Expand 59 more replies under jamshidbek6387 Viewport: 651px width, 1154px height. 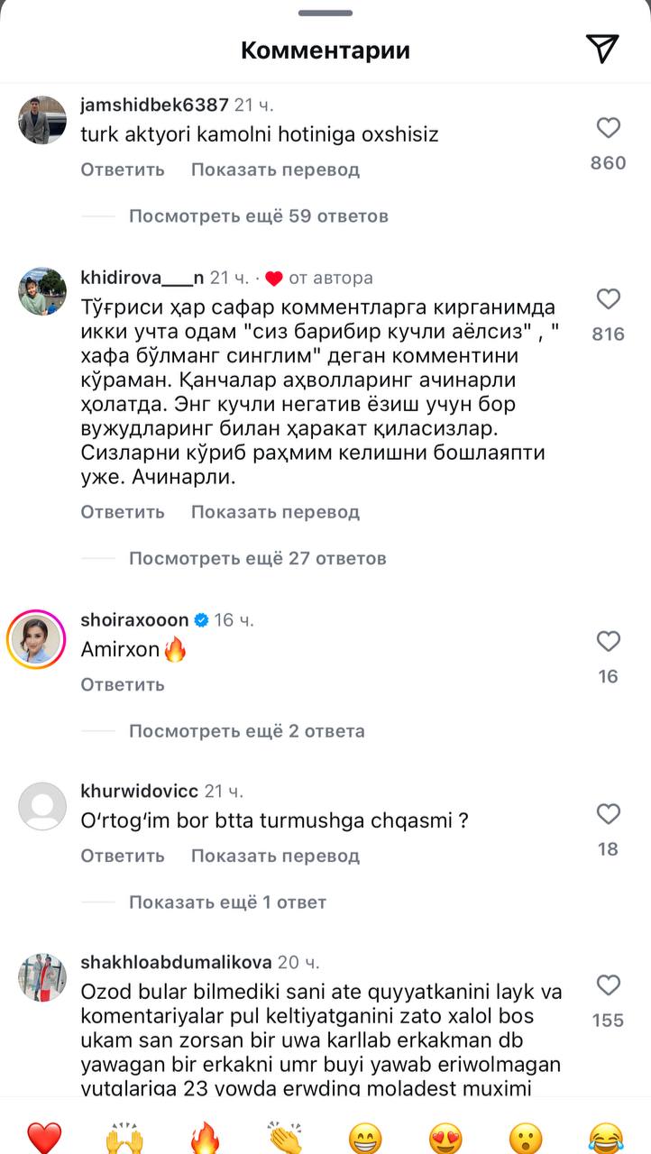259,216
